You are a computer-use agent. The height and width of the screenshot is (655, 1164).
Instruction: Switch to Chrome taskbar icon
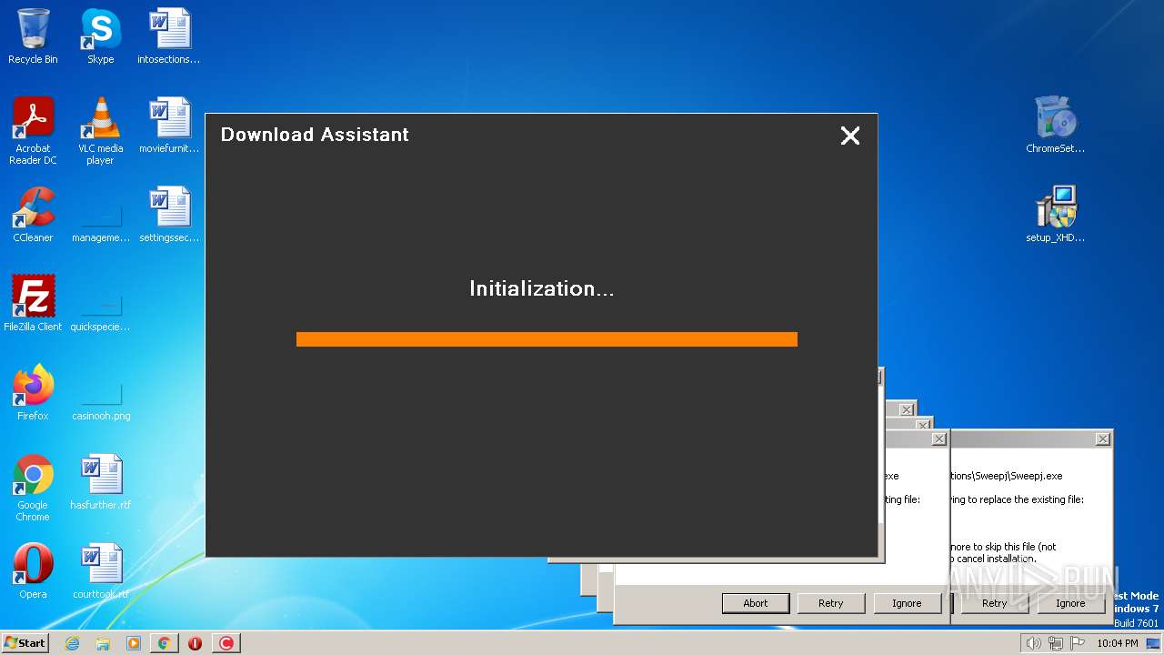click(165, 643)
